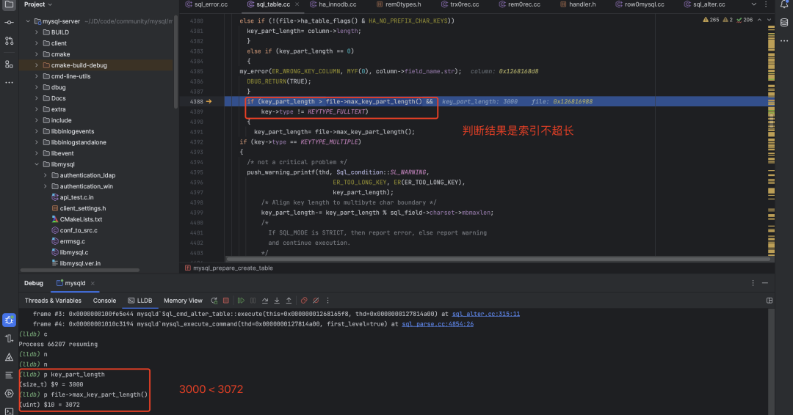Switch to the ha_innodb.cc tab

338,4
